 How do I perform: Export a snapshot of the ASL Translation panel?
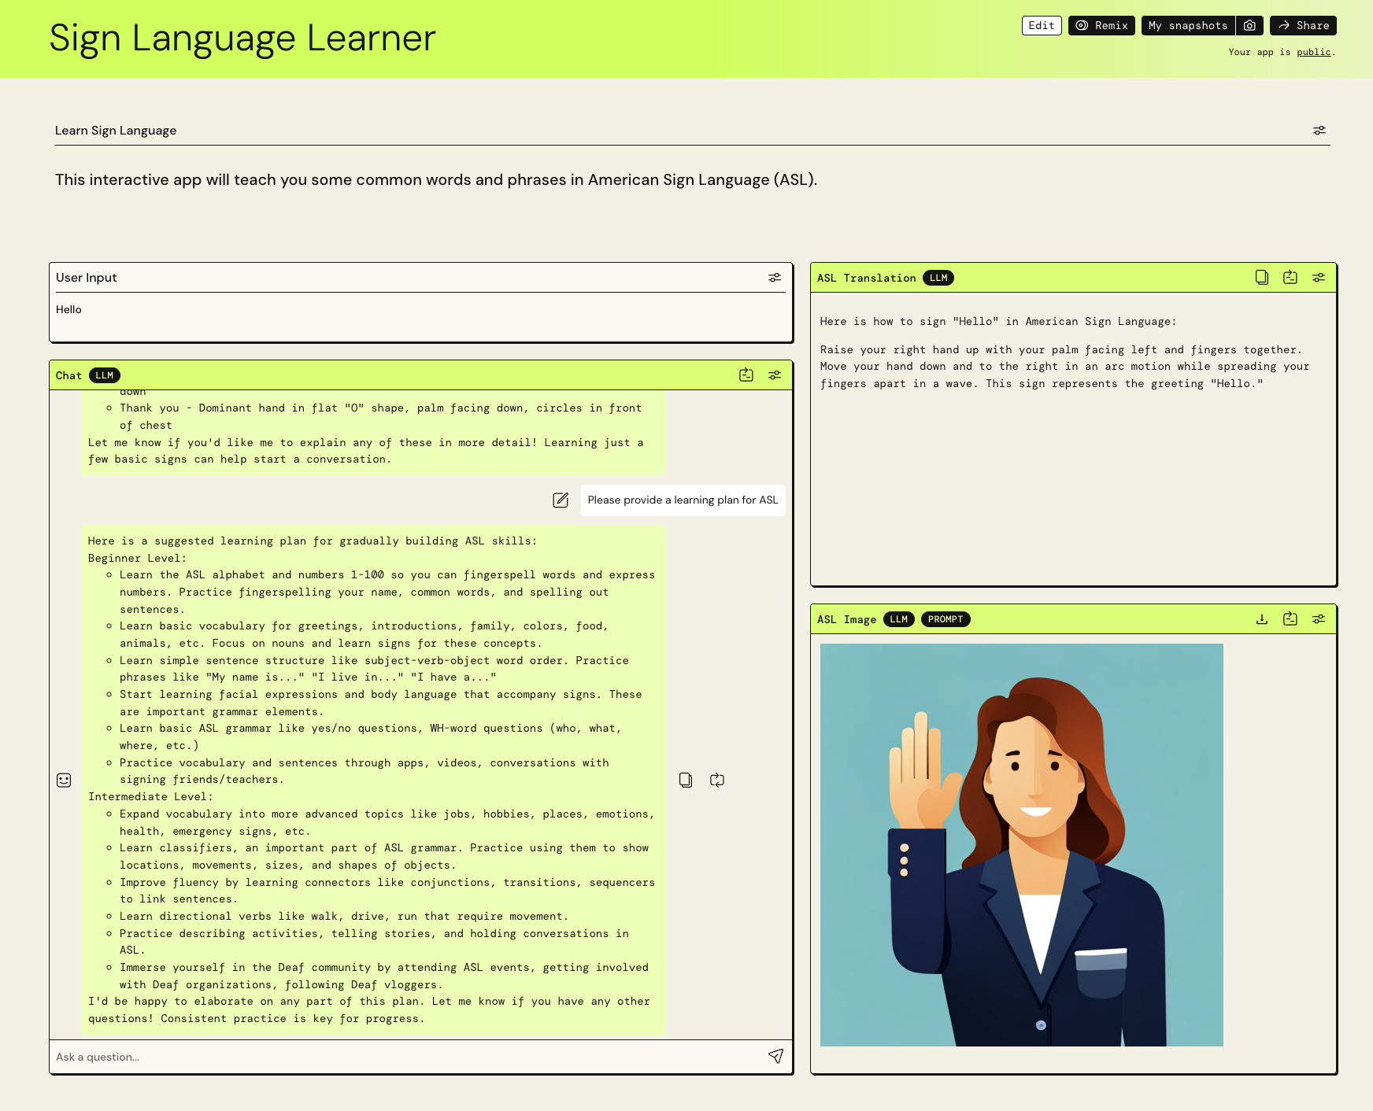click(x=1290, y=277)
